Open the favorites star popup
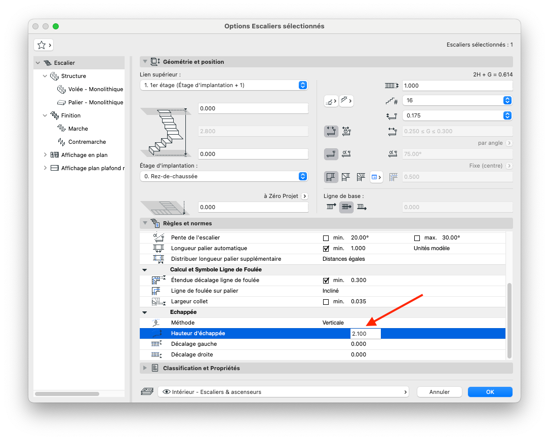 44,45
